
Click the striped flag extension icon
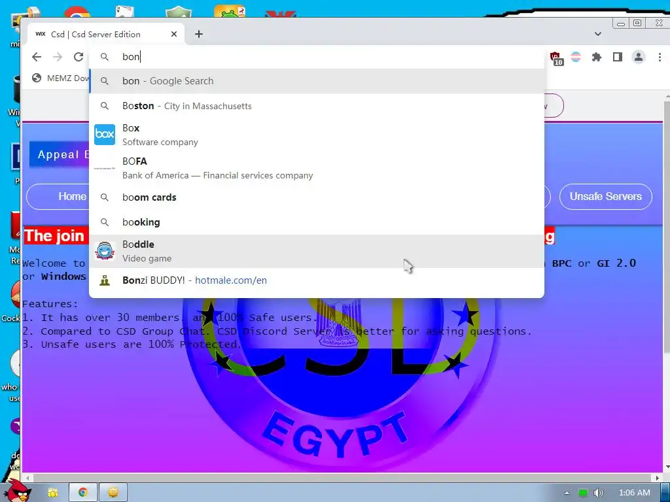click(x=576, y=57)
